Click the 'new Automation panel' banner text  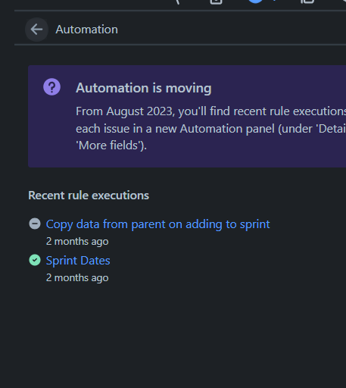coord(215,129)
